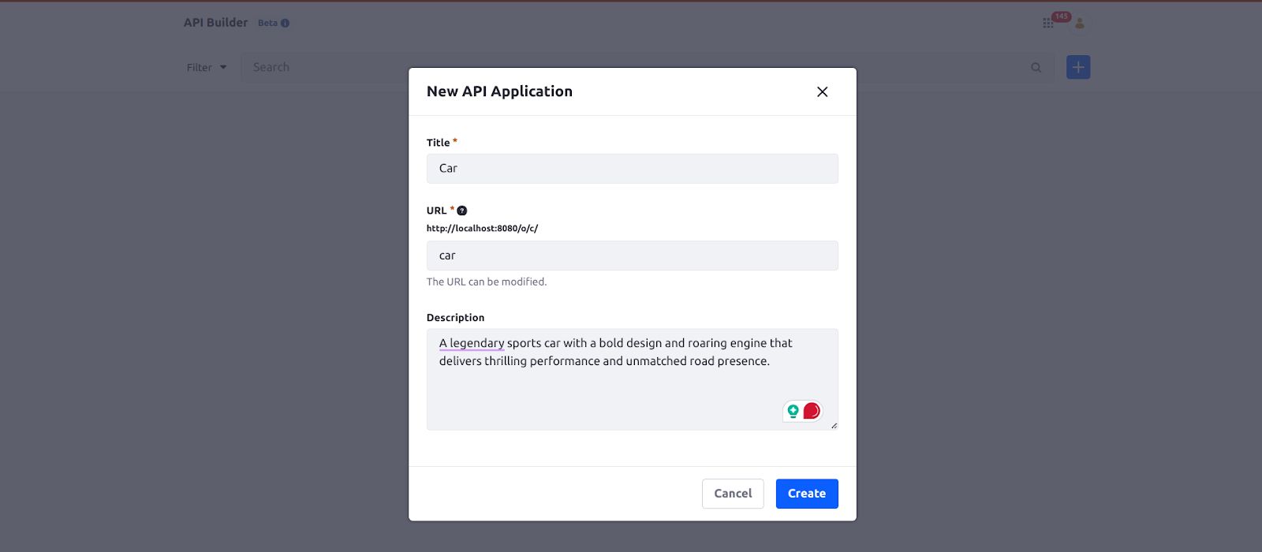Focus the URL field containing car
Image resolution: width=1262 pixels, height=552 pixels.
point(633,255)
